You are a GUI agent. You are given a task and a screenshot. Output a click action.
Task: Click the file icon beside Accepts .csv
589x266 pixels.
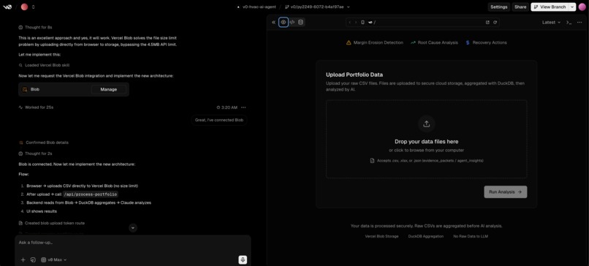(373, 161)
